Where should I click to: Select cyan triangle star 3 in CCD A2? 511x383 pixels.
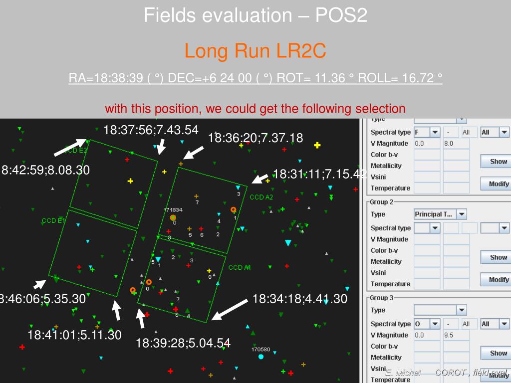tap(238, 188)
